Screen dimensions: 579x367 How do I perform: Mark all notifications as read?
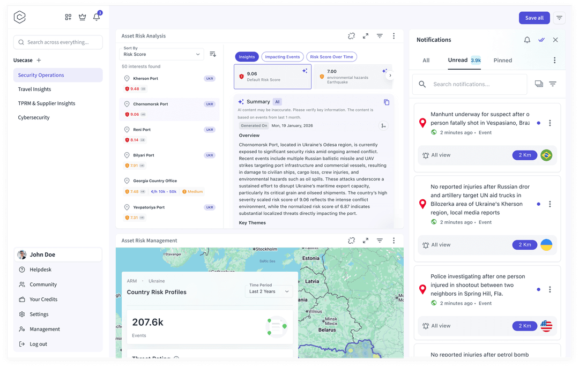[x=541, y=40]
